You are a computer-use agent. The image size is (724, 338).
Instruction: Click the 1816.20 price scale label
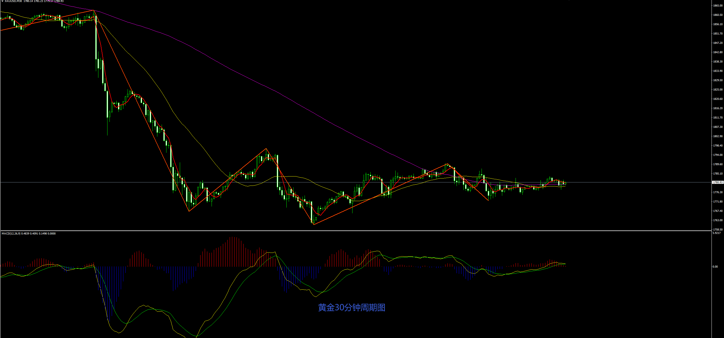tap(718, 108)
